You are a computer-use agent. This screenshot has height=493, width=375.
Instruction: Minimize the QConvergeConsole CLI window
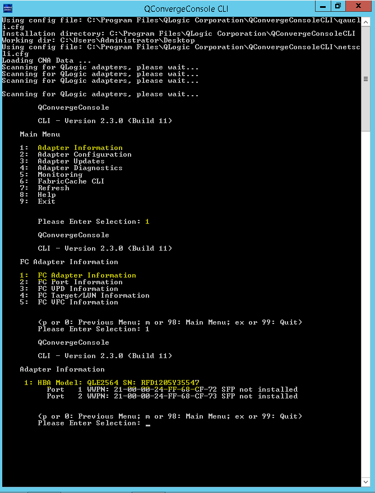[x=323, y=6]
